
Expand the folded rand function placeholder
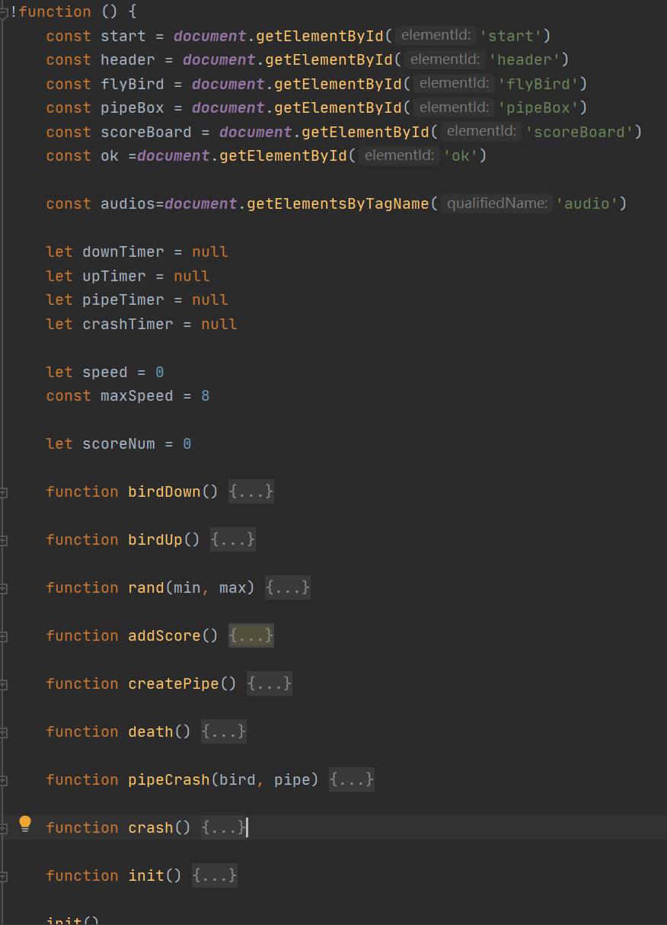click(x=288, y=588)
